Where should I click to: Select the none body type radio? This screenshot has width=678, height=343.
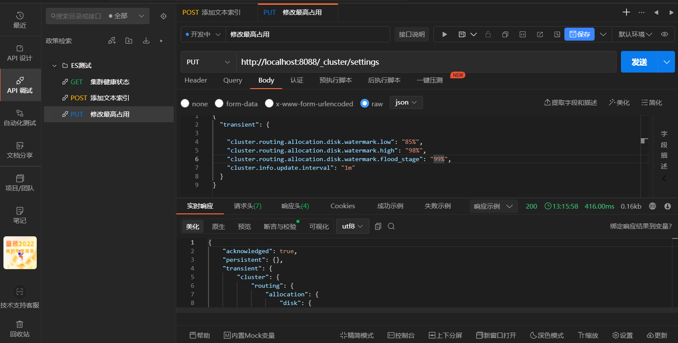(x=185, y=103)
